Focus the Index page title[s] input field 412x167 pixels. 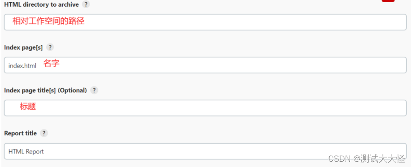click(205, 108)
